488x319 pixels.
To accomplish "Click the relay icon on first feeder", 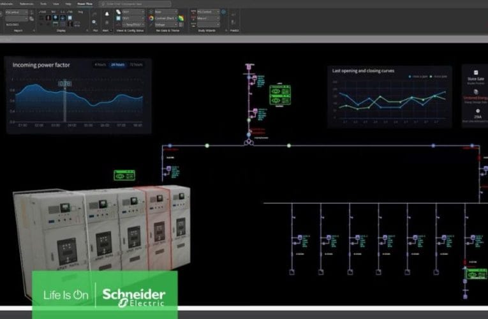I will point(300,237).
